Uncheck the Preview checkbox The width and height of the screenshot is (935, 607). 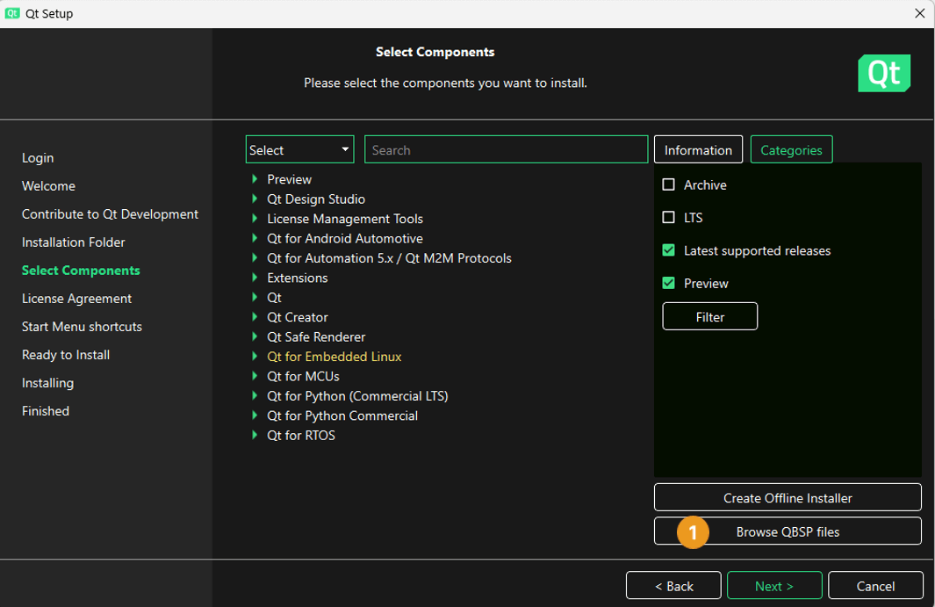[669, 283]
